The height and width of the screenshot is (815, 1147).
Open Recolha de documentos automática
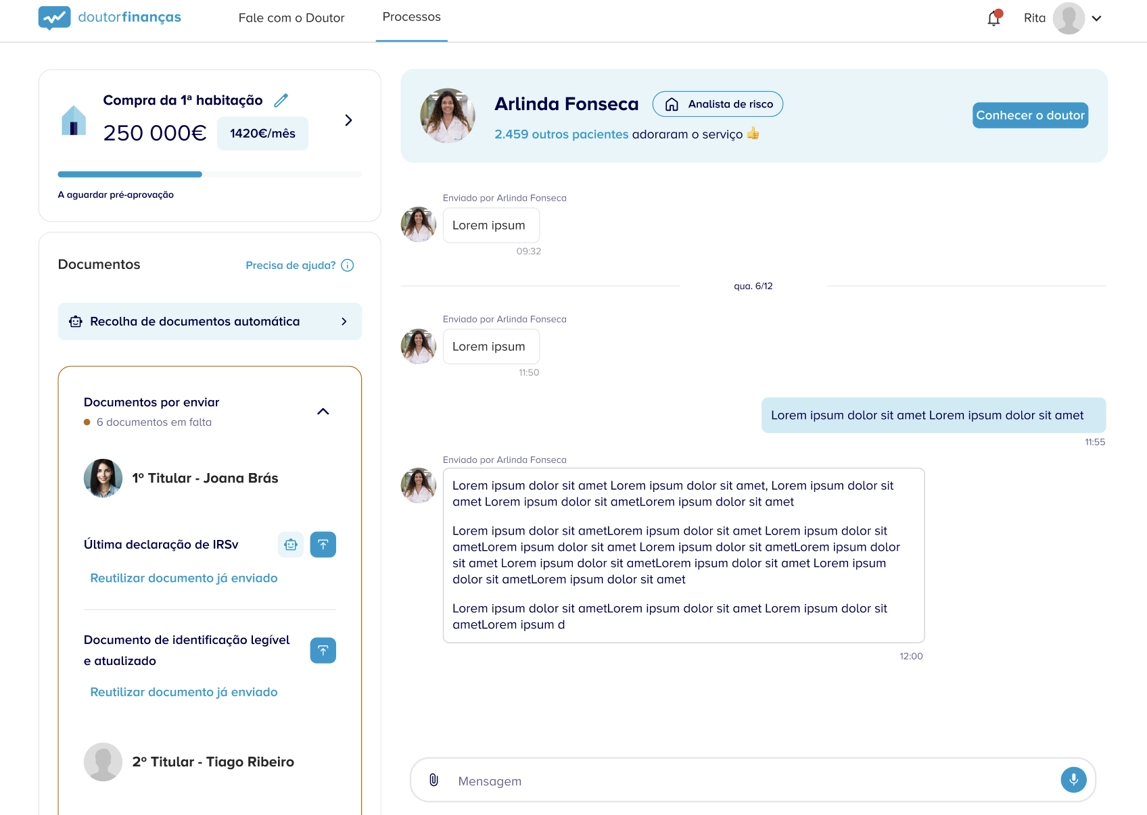(210, 322)
